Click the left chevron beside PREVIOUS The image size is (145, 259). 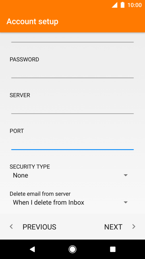[11, 227]
